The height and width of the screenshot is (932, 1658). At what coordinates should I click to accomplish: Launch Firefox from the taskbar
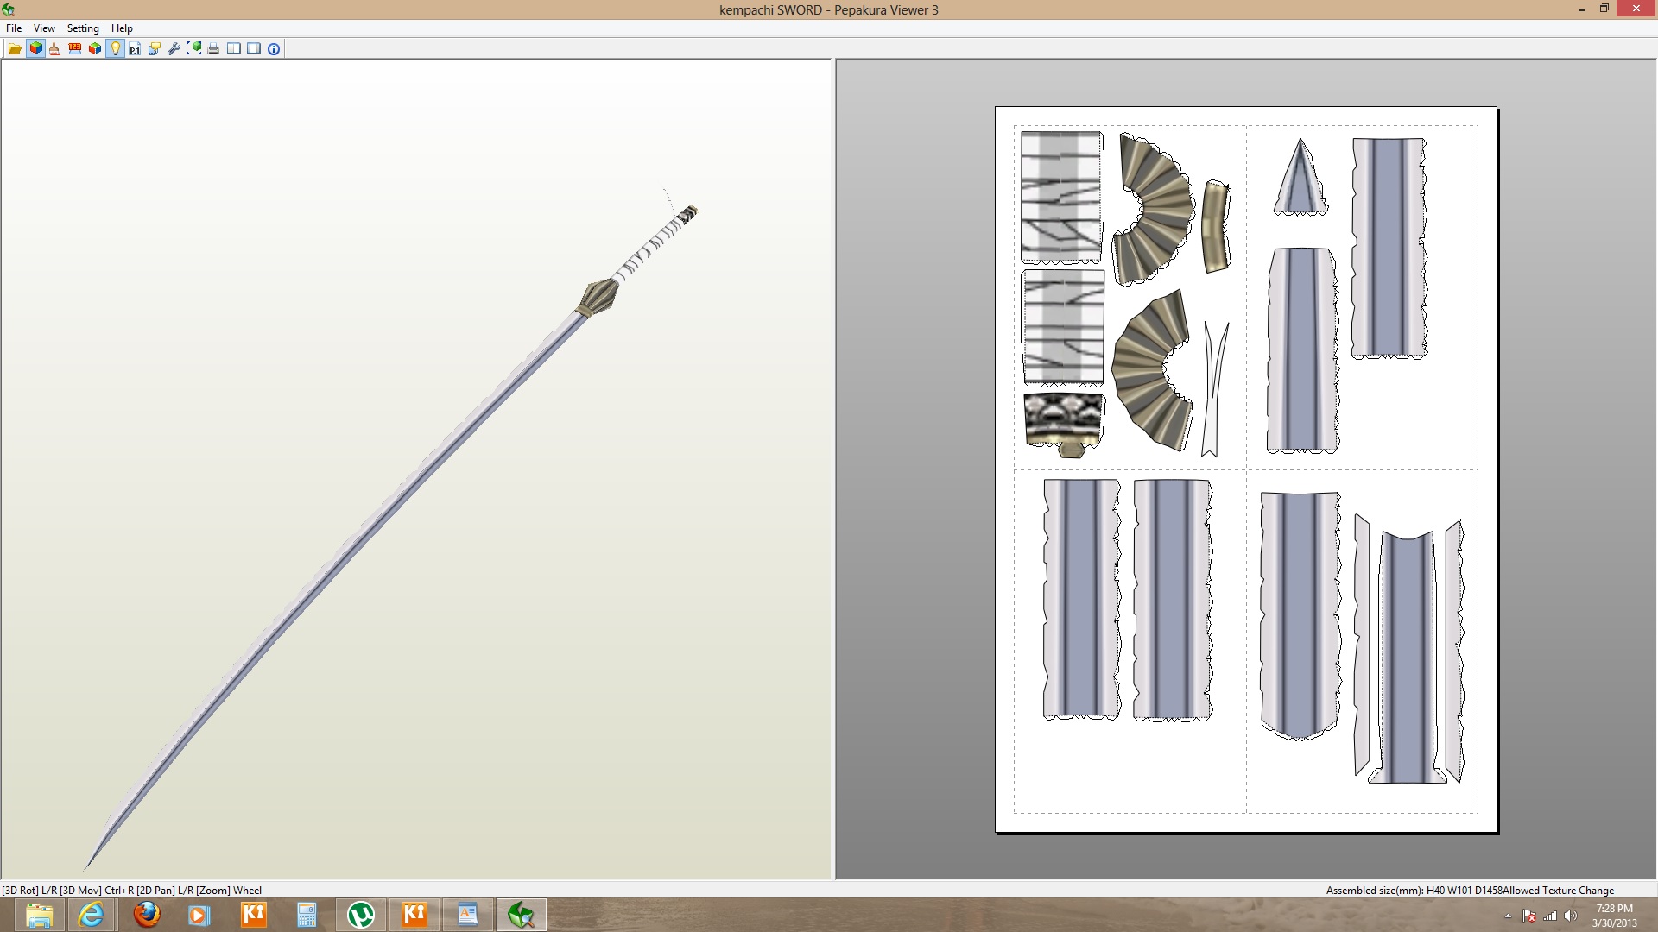pyautogui.click(x=145, y=914)
